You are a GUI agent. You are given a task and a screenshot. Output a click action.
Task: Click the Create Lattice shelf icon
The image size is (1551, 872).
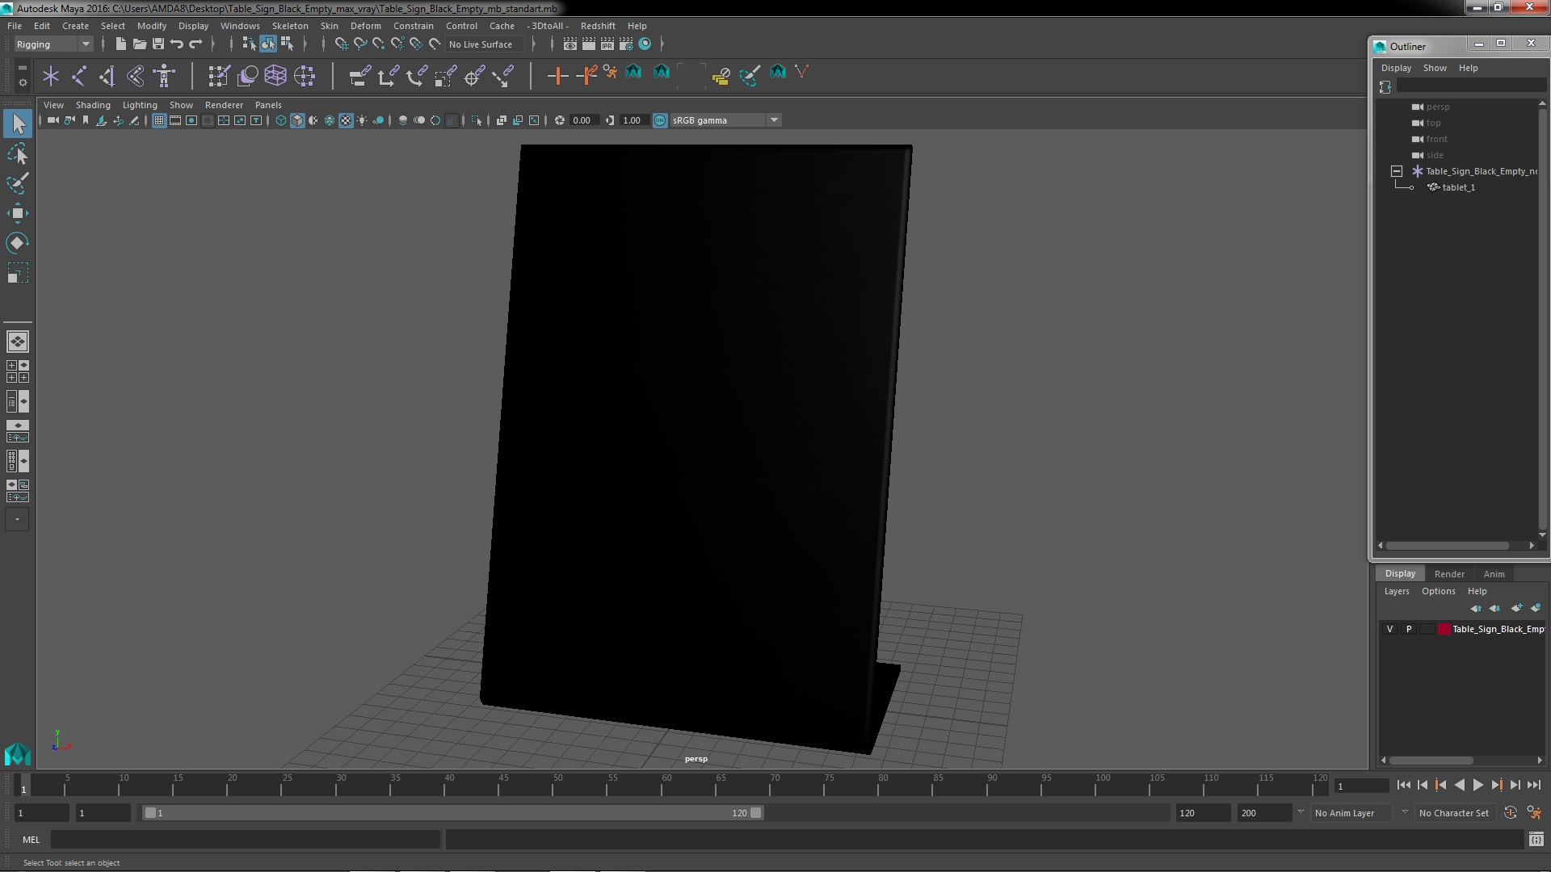tap(275, 76)
